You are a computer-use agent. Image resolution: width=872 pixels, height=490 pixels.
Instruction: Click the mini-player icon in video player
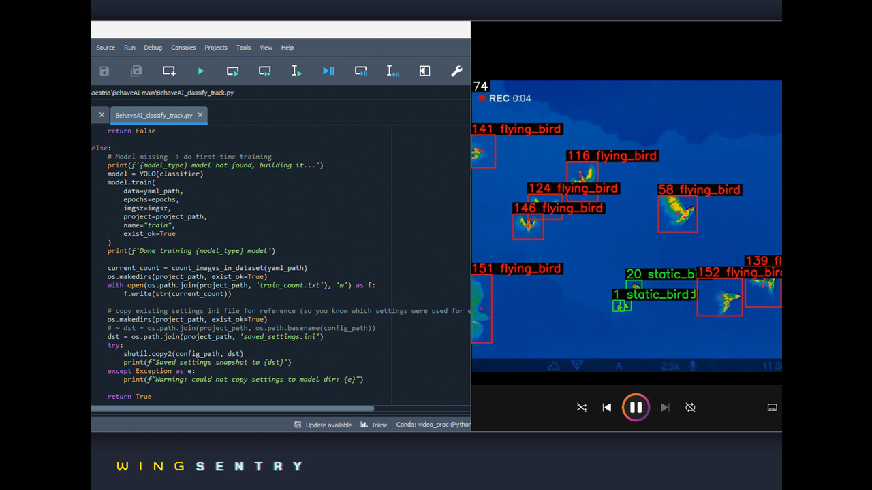click(x=772, y=408)
